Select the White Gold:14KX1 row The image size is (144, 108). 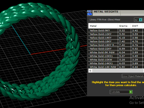tap(116, 63)
